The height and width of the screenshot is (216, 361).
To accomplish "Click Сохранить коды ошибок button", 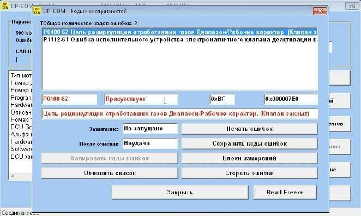I will pyautogui.click(x=250, y=143).
